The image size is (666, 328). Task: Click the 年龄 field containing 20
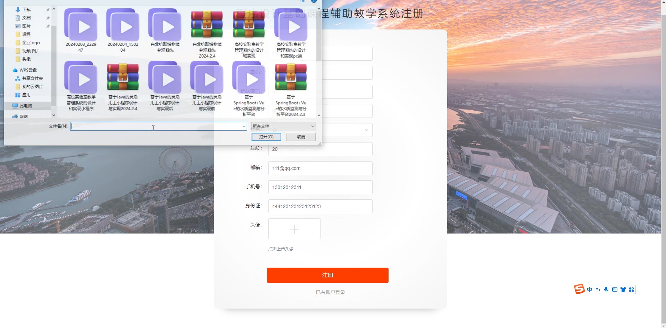pos(320,149)
